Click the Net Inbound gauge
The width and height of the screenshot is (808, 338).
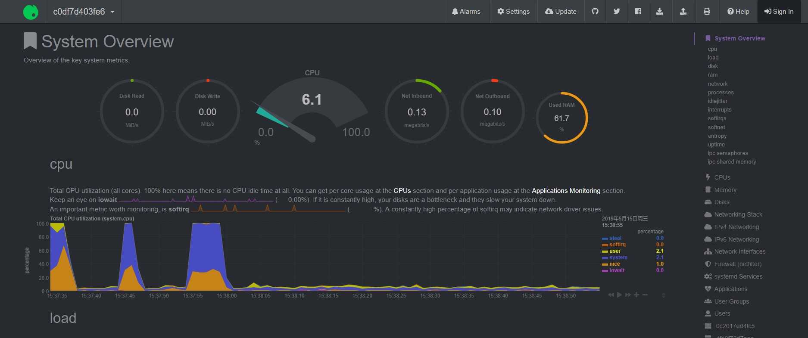[x=417, y=112]
